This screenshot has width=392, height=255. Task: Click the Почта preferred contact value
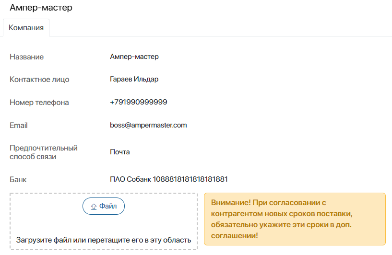point(120,152)
